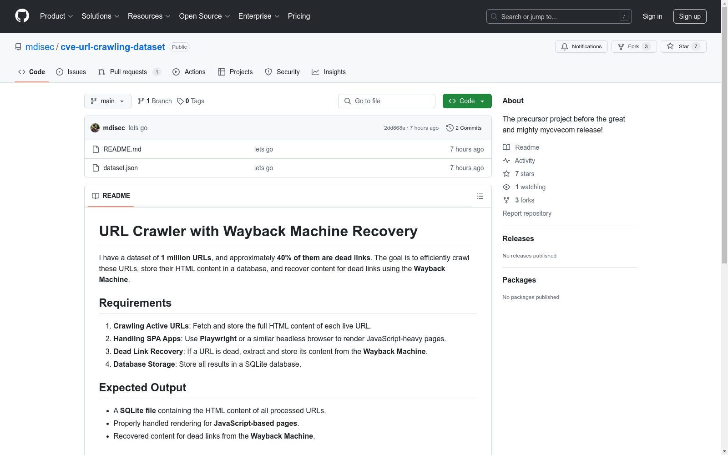
Task: Click the notifications bell icon
Action: pyautogui.click(x=565, y=46)
